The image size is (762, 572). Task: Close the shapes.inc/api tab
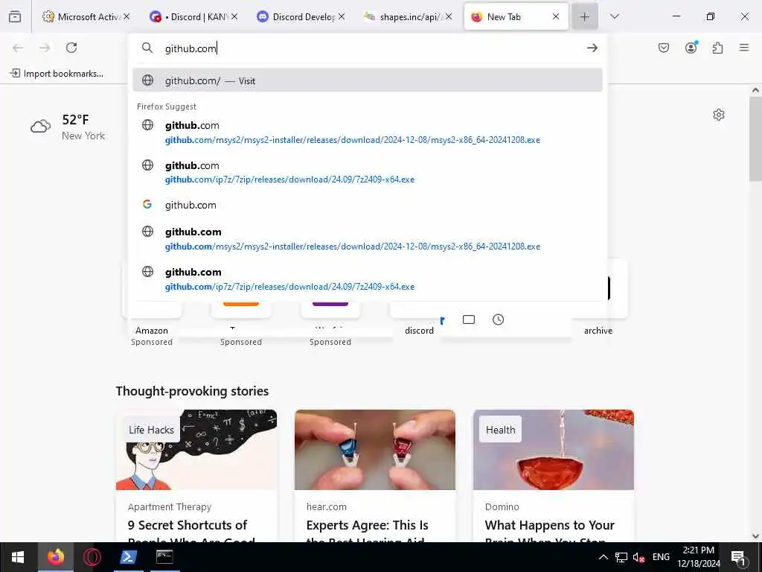(449, 16)
